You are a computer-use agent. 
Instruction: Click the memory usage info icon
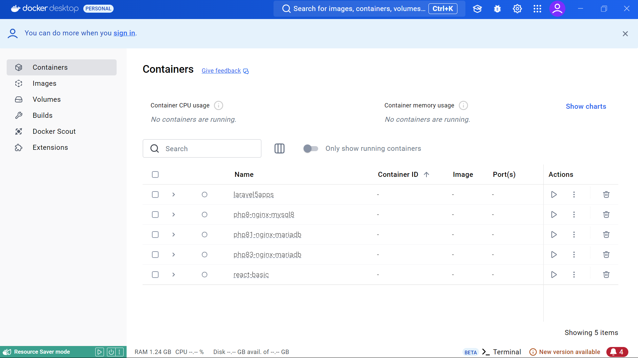(463, 105)
